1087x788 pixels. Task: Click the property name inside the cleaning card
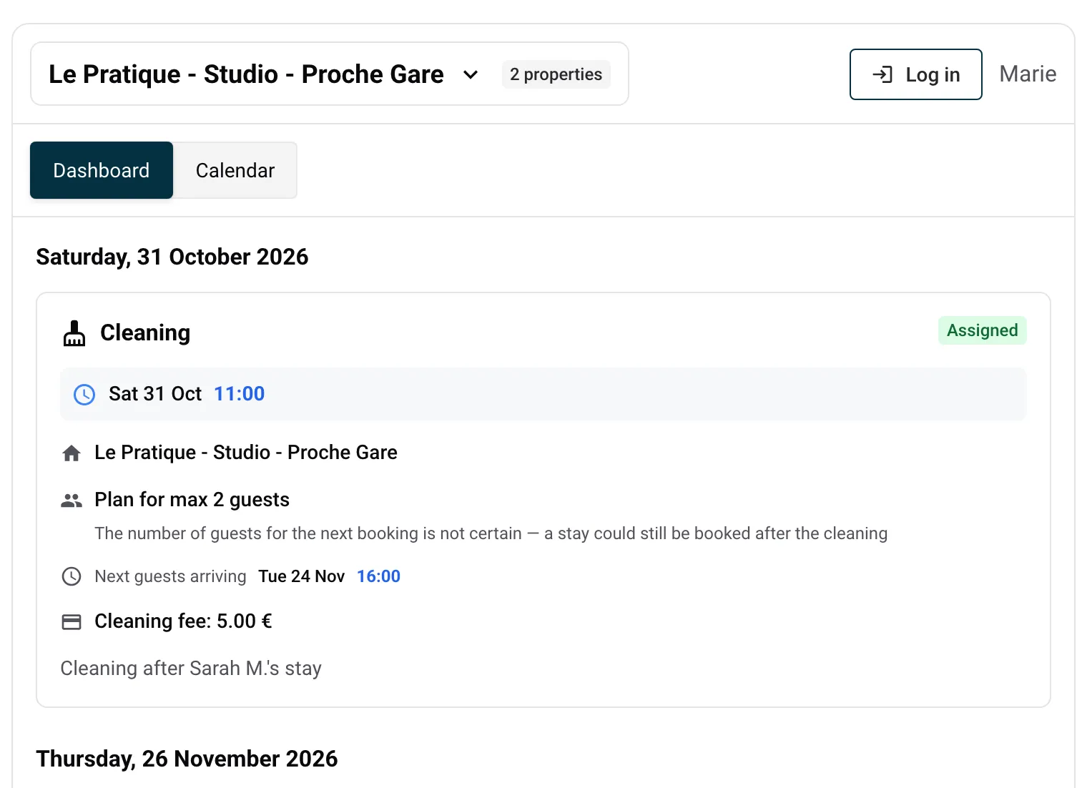pyautogui.click(x=246, y=452)
